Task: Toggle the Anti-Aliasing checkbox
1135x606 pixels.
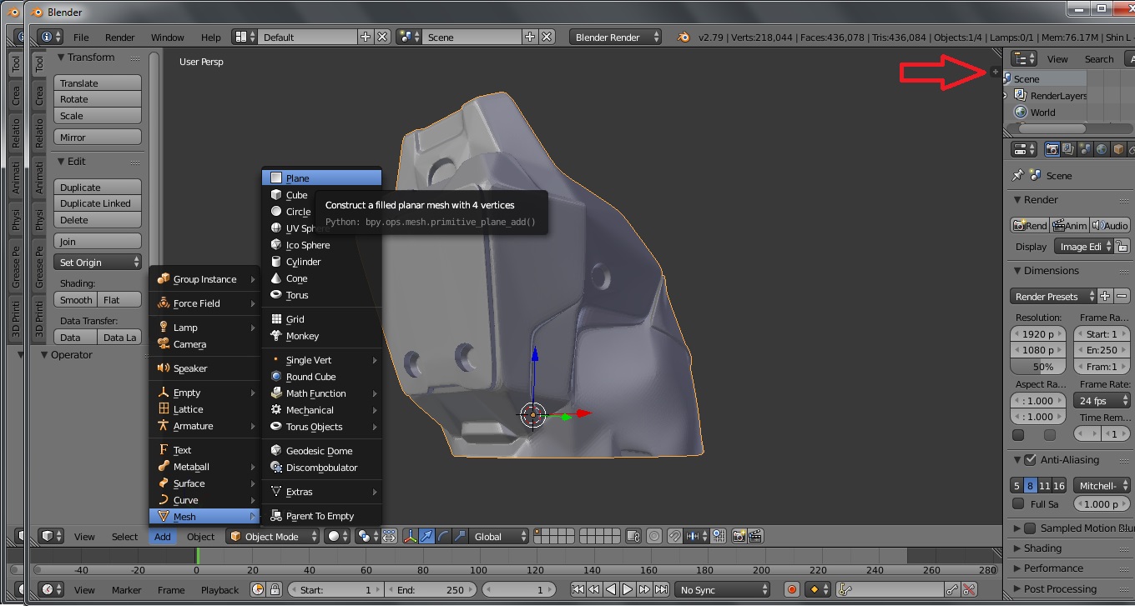Action: click(1030, 460)
